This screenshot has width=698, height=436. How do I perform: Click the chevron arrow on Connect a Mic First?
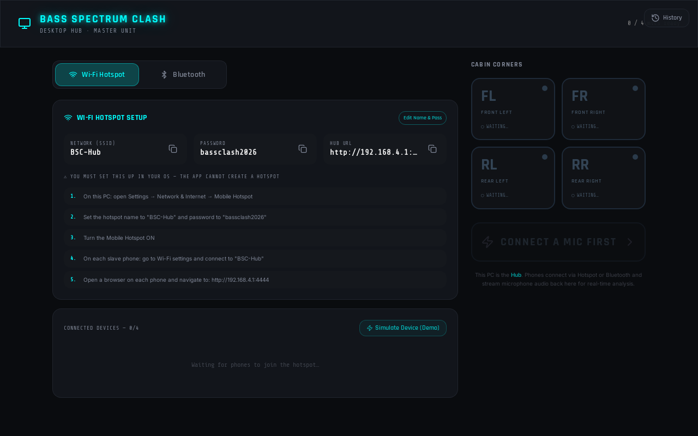click(x=630, y=242)
